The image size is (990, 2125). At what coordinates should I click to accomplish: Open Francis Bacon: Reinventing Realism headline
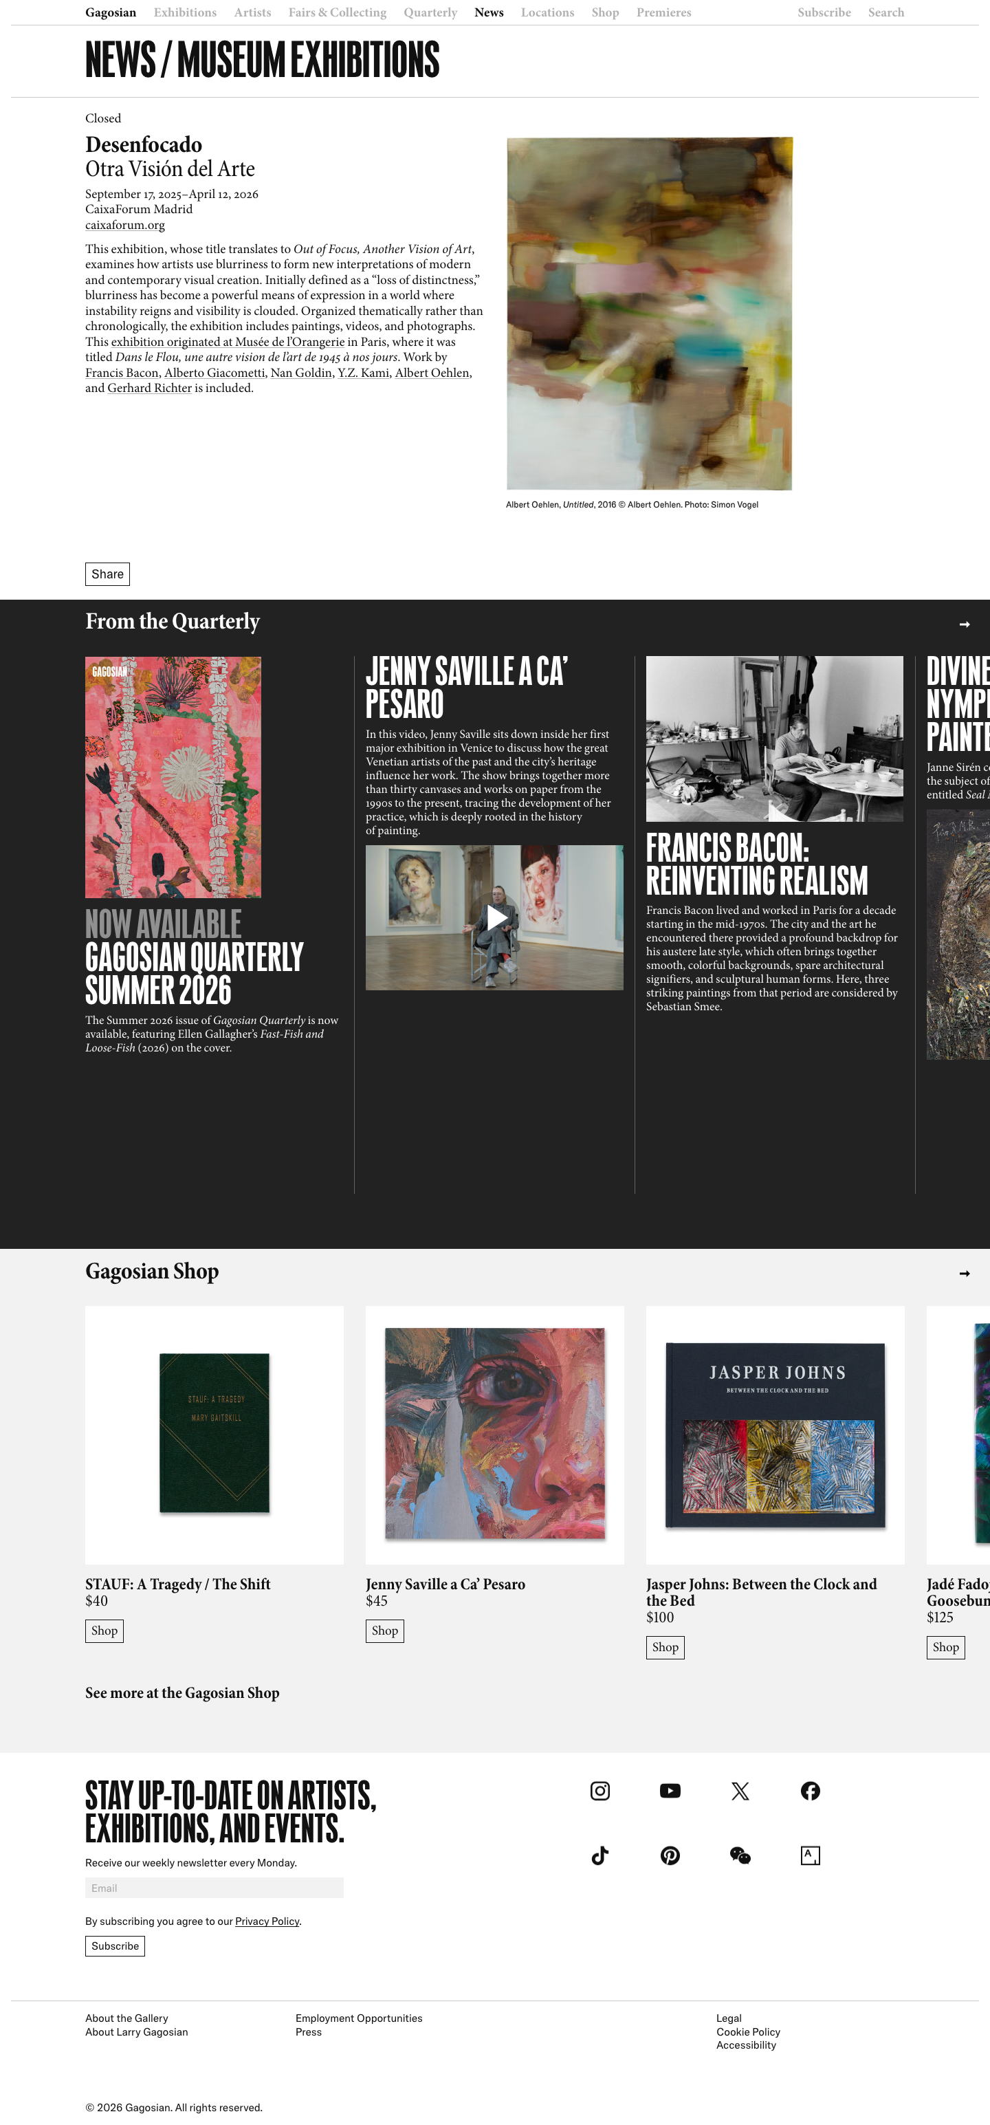coord(758,864)
